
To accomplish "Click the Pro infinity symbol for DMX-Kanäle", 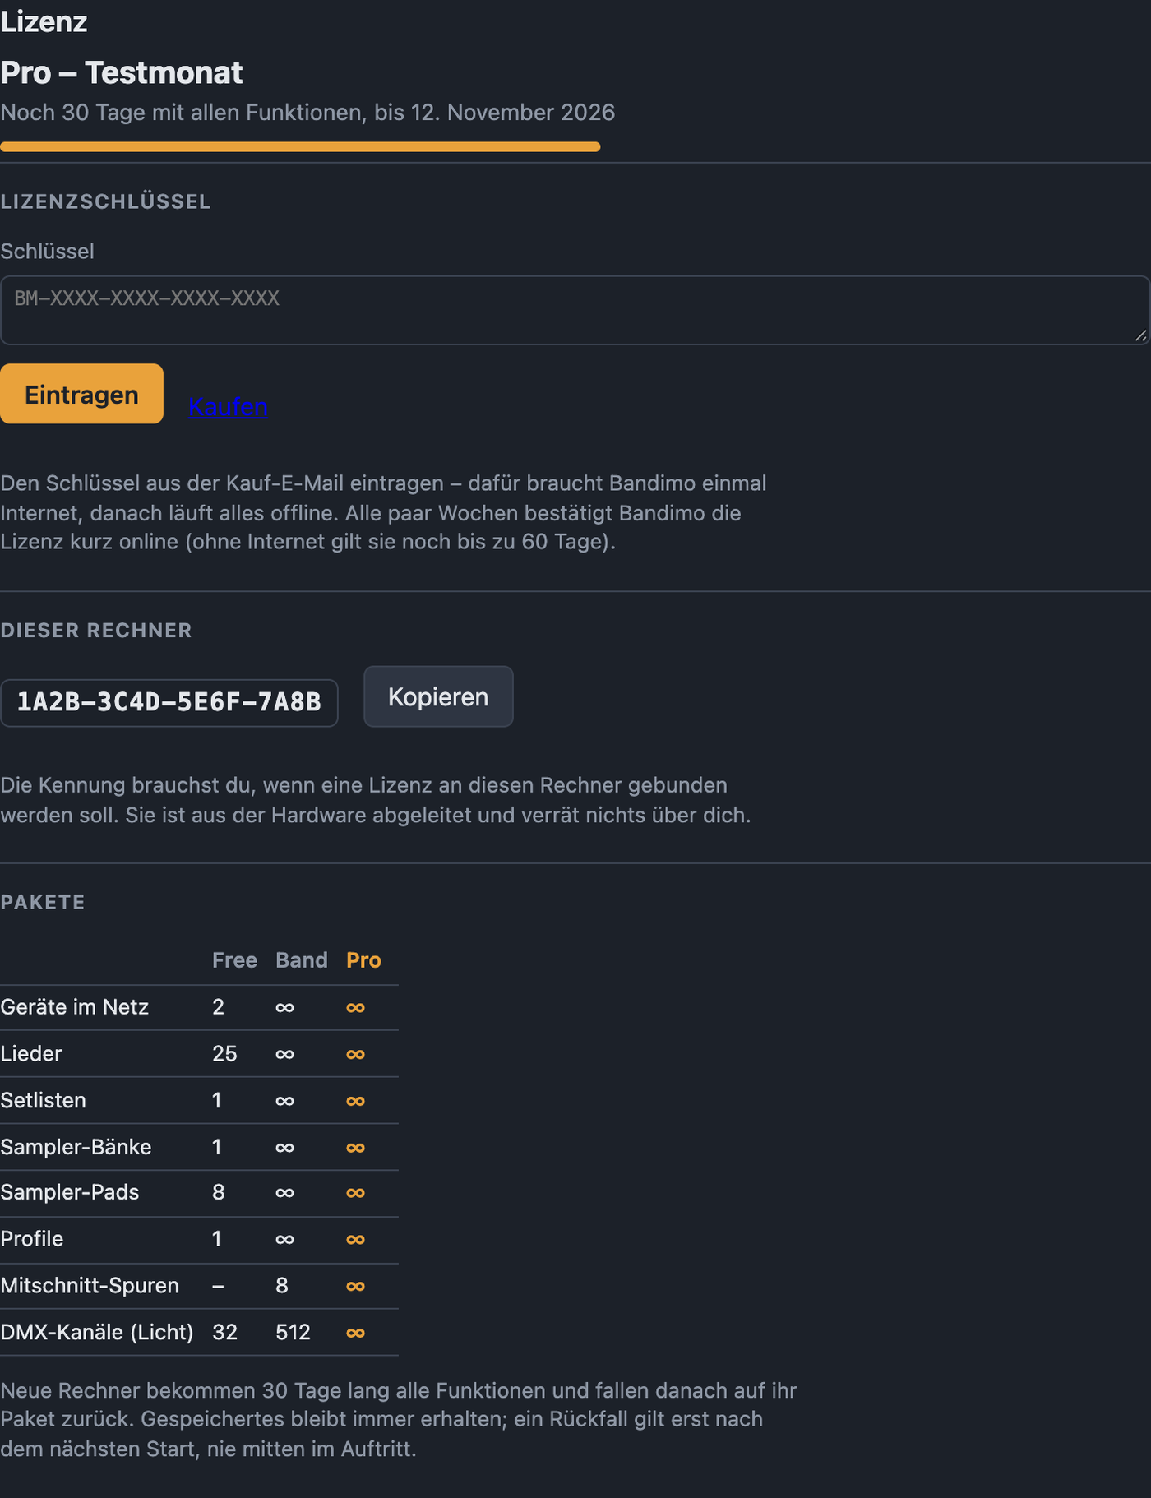I will [355, 1333].
